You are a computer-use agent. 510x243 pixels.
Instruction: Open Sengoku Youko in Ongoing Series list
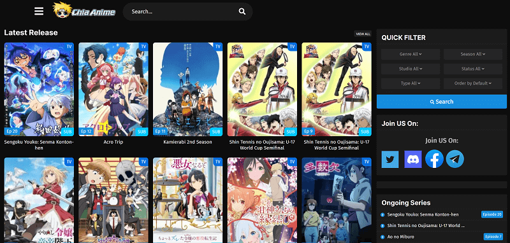click(x=423, y=214)
